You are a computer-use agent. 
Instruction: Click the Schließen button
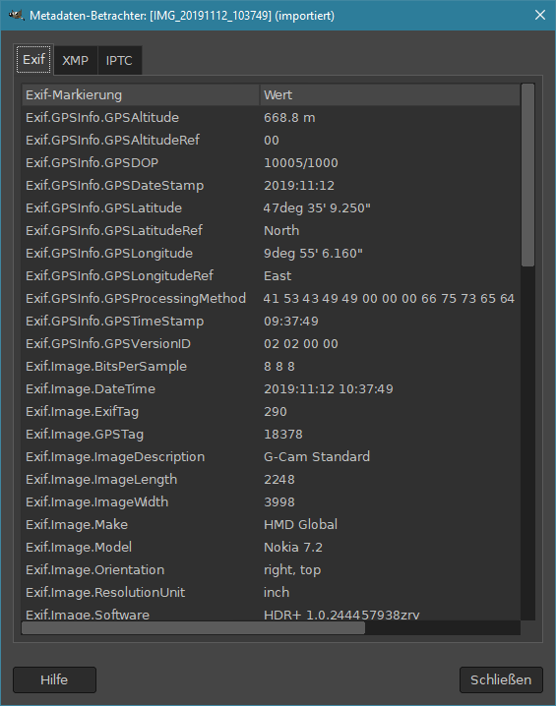coord(501,679)
